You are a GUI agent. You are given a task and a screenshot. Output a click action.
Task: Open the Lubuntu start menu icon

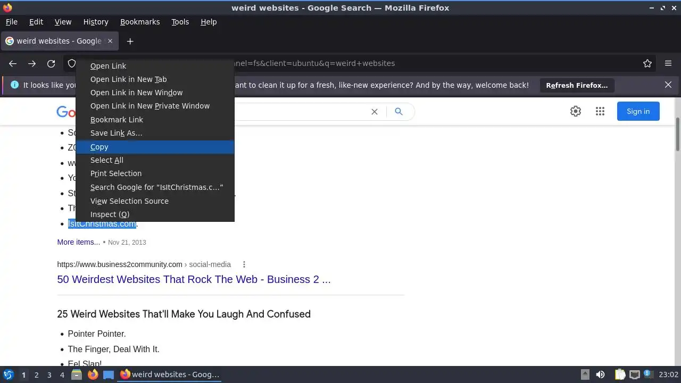(9, 374)
